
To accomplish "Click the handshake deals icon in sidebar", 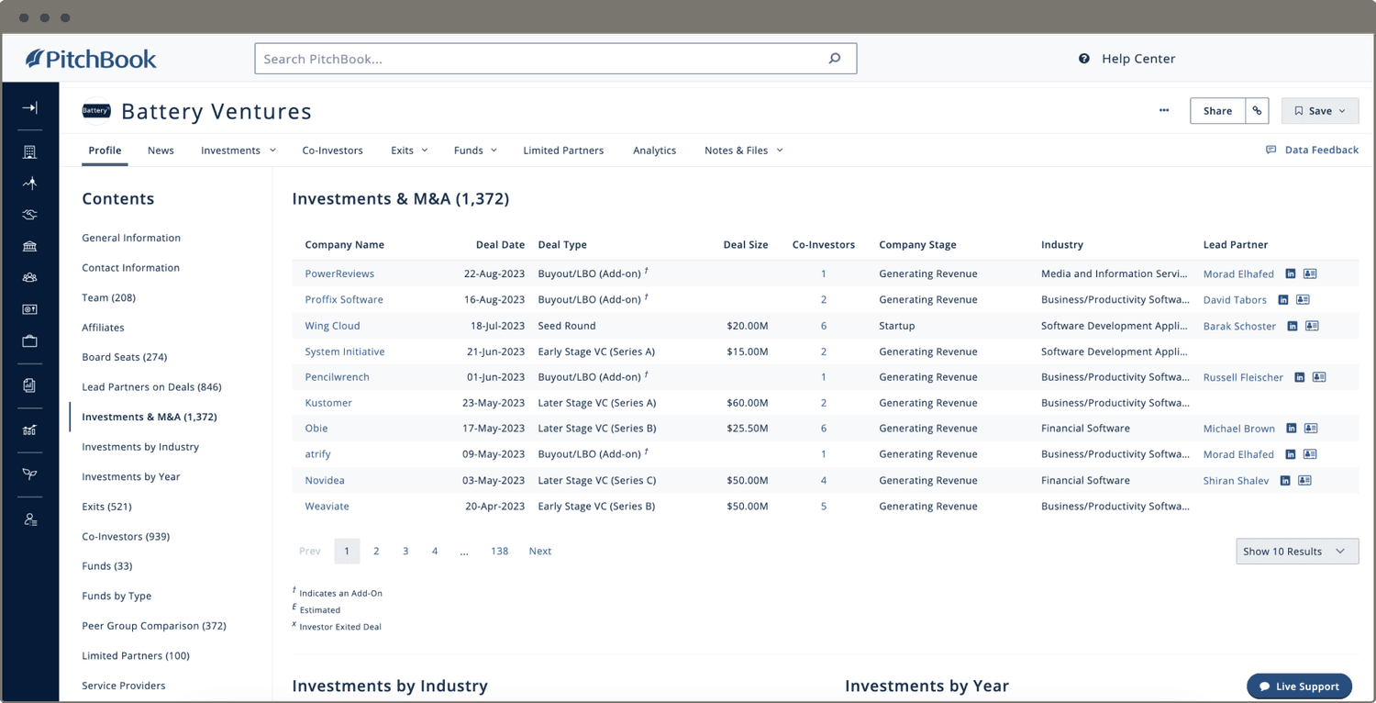I will (29, 215).
